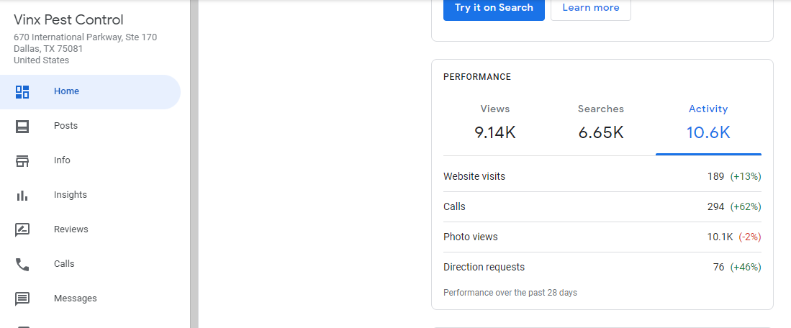This screenshot has height=328, width=791.
Task: Click the Posts icon in sidebar
Action: [22, 126]
